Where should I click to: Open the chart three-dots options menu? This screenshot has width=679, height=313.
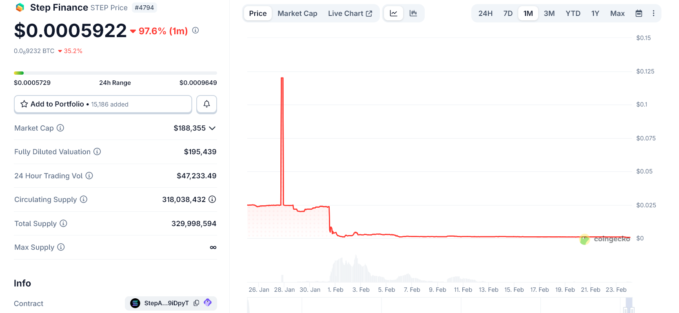tap(653, 13)
